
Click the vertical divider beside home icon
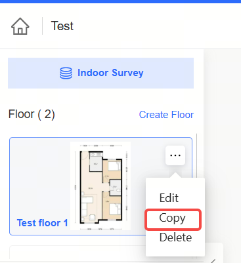click(42, 26)
